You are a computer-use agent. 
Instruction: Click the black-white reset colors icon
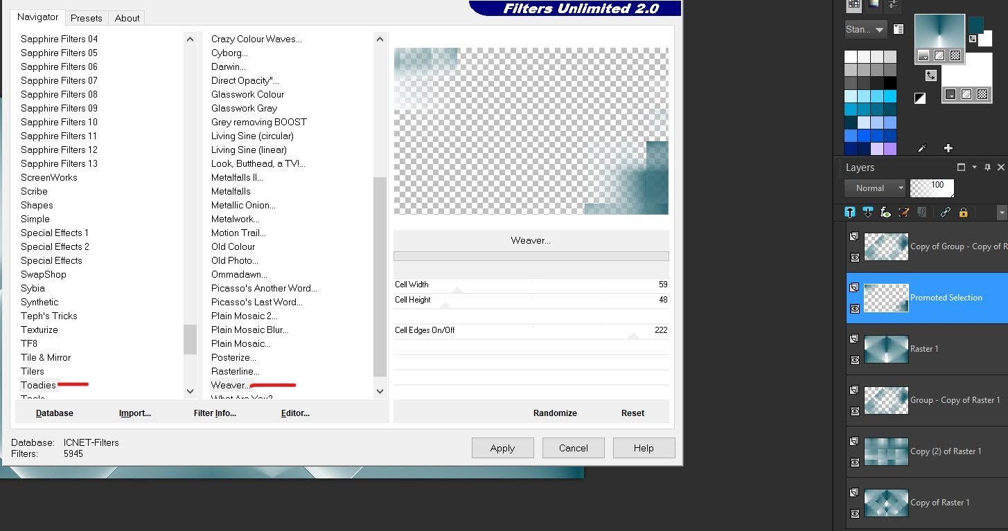click(x=920, y=98)
